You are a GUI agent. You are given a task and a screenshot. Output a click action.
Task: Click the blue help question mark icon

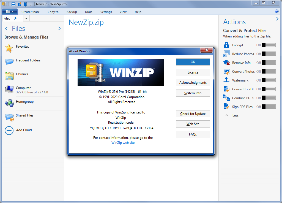pos(277,12)
